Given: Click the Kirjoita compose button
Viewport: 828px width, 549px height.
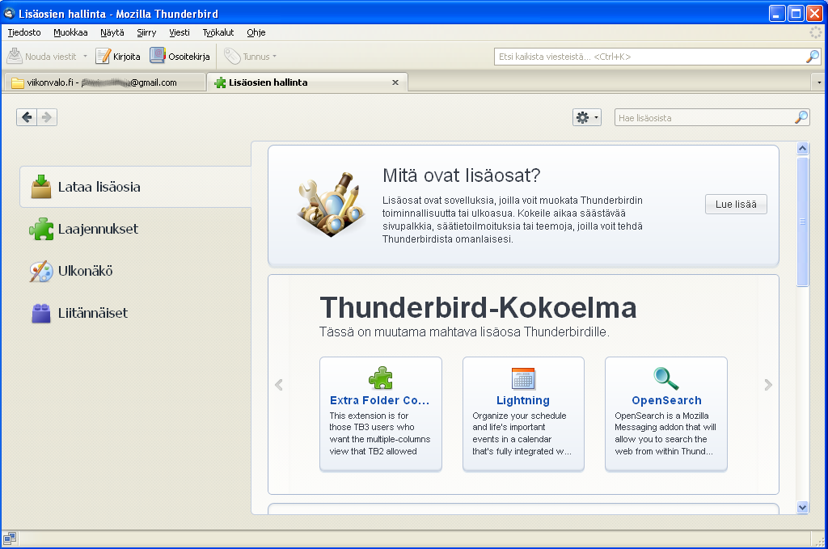Looking at the screenshot, I should 118,56.
